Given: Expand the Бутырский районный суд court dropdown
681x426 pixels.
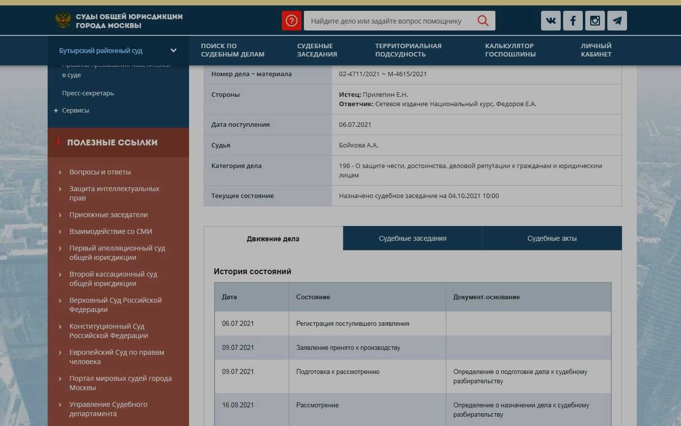Looking at the screenshot, I should pyautogui.click(x=173, y=51).
